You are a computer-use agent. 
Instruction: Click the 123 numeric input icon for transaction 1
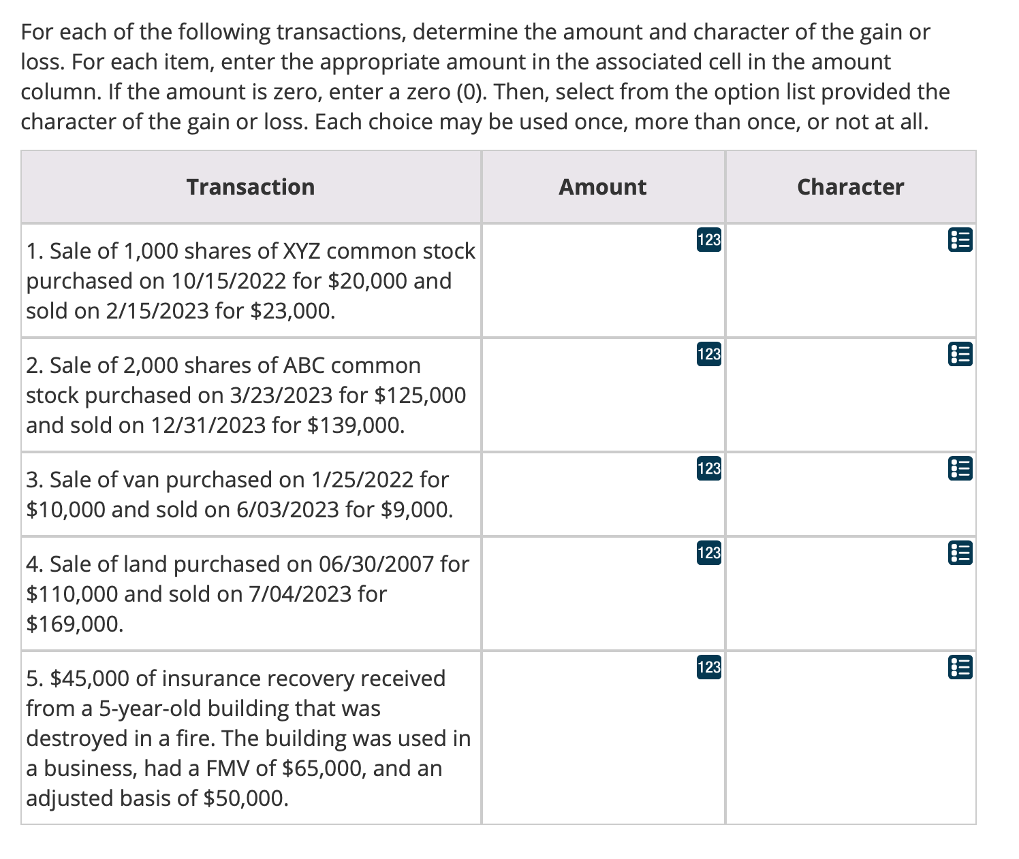click(x=709, y=240)
